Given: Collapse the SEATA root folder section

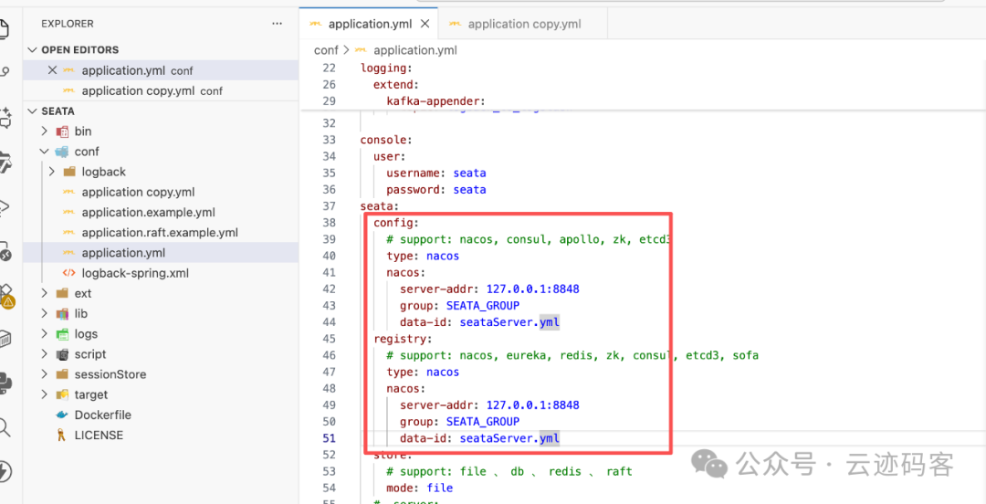Looking at the screenshot, I should tap(34, 111).
